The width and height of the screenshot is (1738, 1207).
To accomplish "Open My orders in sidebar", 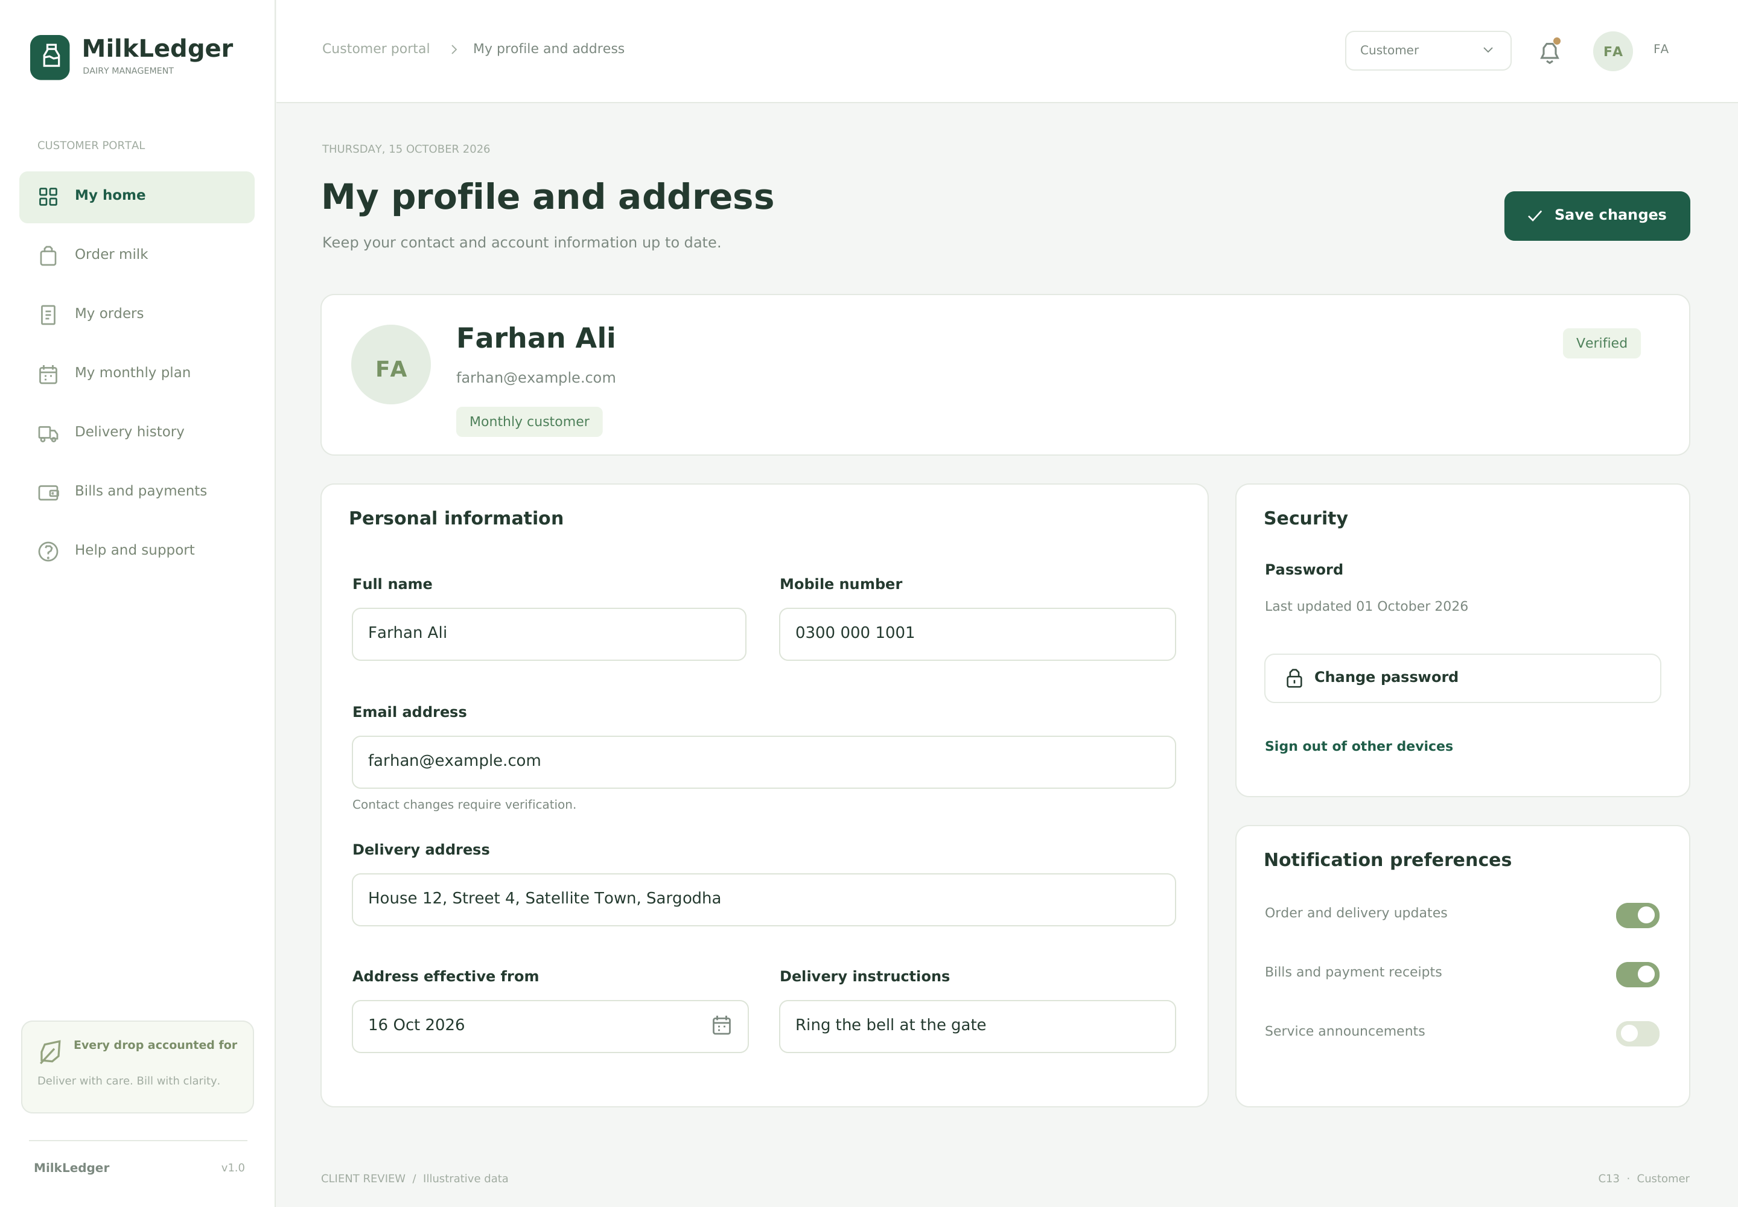I will [x=137, y=314].
